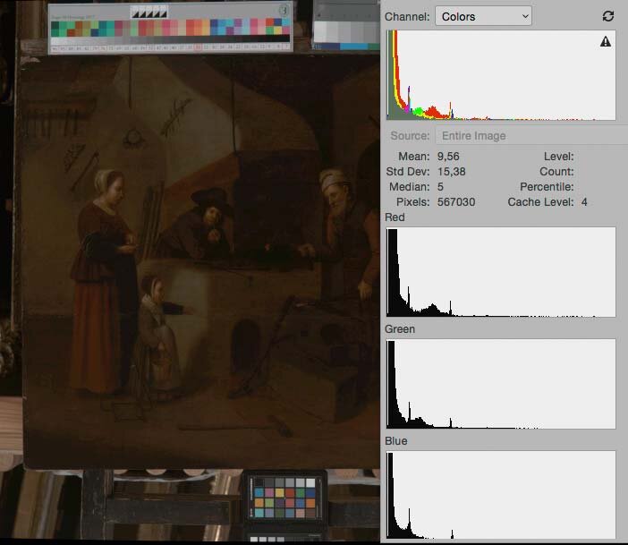Click the Std Dev value 15,38
The image size is (628, 545).
(x=452, y=172)
